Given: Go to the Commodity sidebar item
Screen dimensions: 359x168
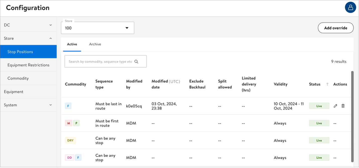Looking at the screenshot, I should (x=18, y=78).
